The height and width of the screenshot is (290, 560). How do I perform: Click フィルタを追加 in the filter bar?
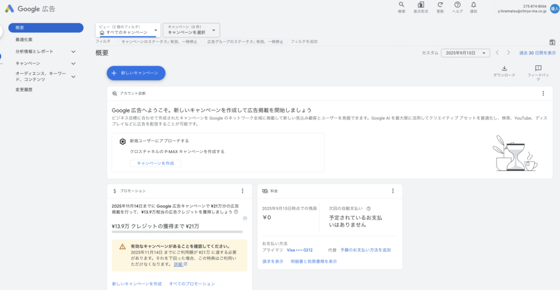click(x=304, y=42)
